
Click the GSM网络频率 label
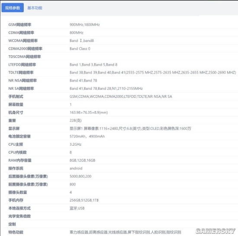(x=20, y=25)
